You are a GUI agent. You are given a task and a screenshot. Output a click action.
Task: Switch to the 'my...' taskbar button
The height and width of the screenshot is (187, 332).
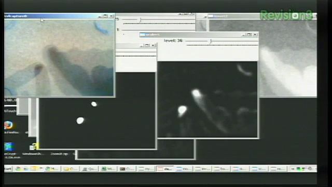pos(146,169)
